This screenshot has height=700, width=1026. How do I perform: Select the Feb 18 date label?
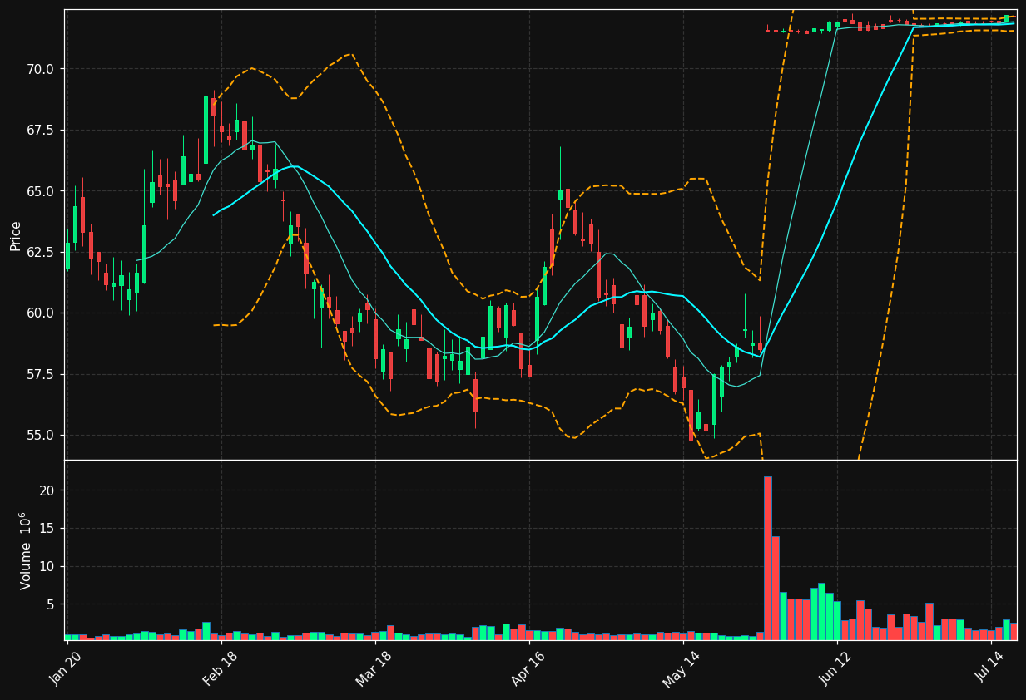pos(220,668)
